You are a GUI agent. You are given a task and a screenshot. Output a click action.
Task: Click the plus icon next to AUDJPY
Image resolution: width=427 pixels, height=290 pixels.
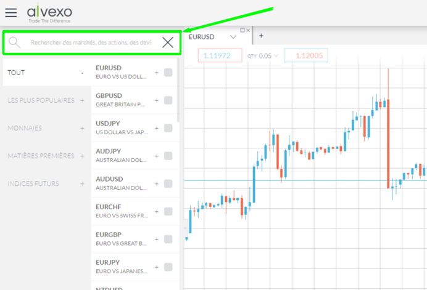point(157,156)
